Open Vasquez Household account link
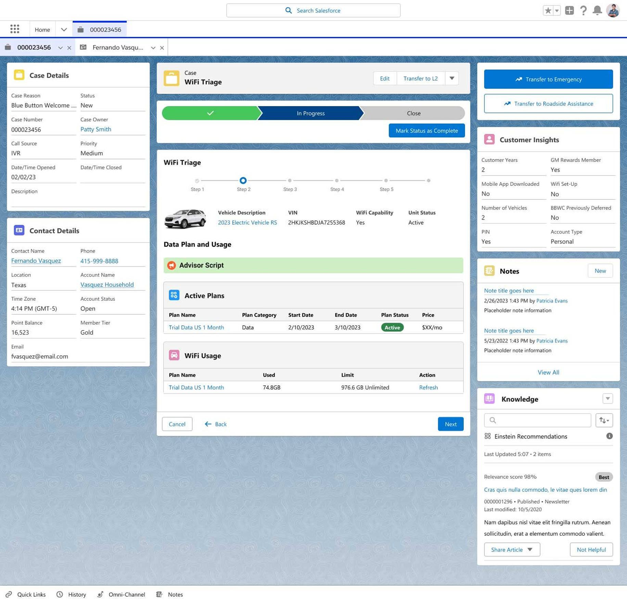This screenshot has height=603, width=627. pyautogui.click(x=107, y=285)
